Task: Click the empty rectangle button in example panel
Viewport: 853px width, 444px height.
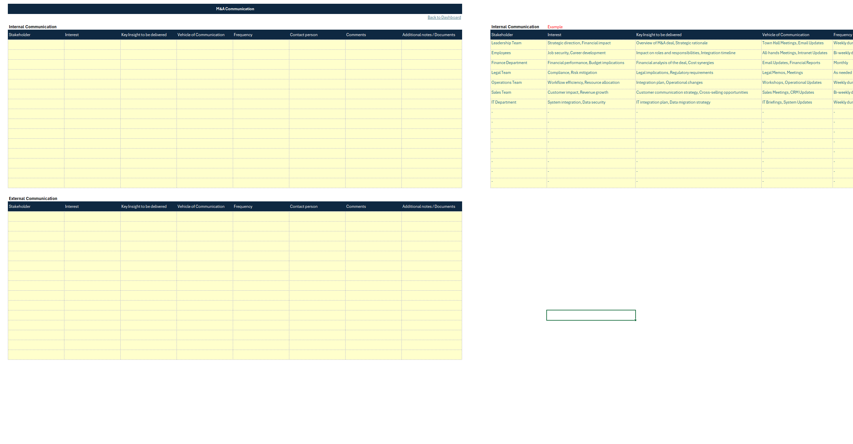Action: tap(591, 315)
